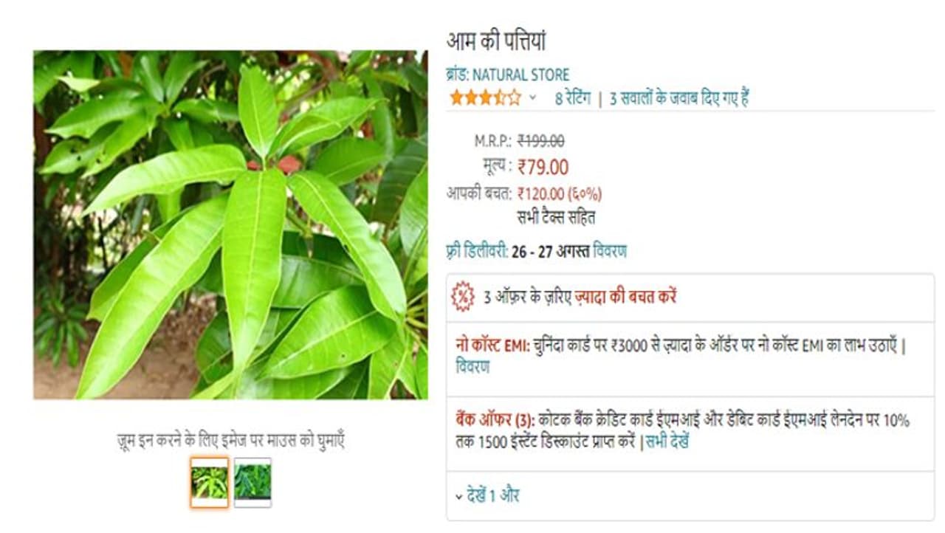Click the star rating icons

click(x=485, y=97)
